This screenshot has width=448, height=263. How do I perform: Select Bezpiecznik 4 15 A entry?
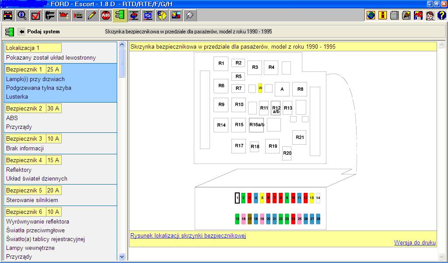32,160
